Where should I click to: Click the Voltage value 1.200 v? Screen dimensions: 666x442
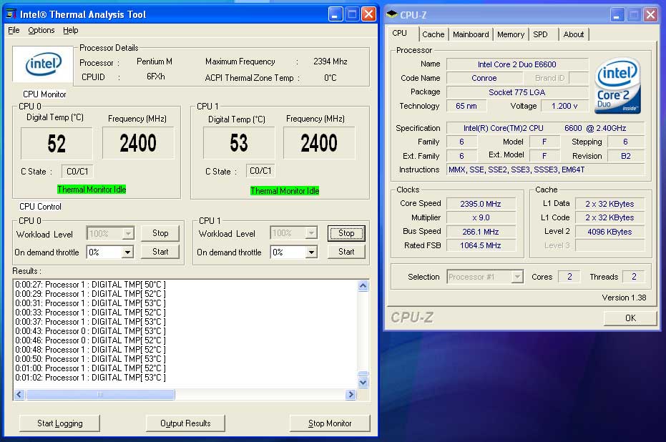point(564,106)
